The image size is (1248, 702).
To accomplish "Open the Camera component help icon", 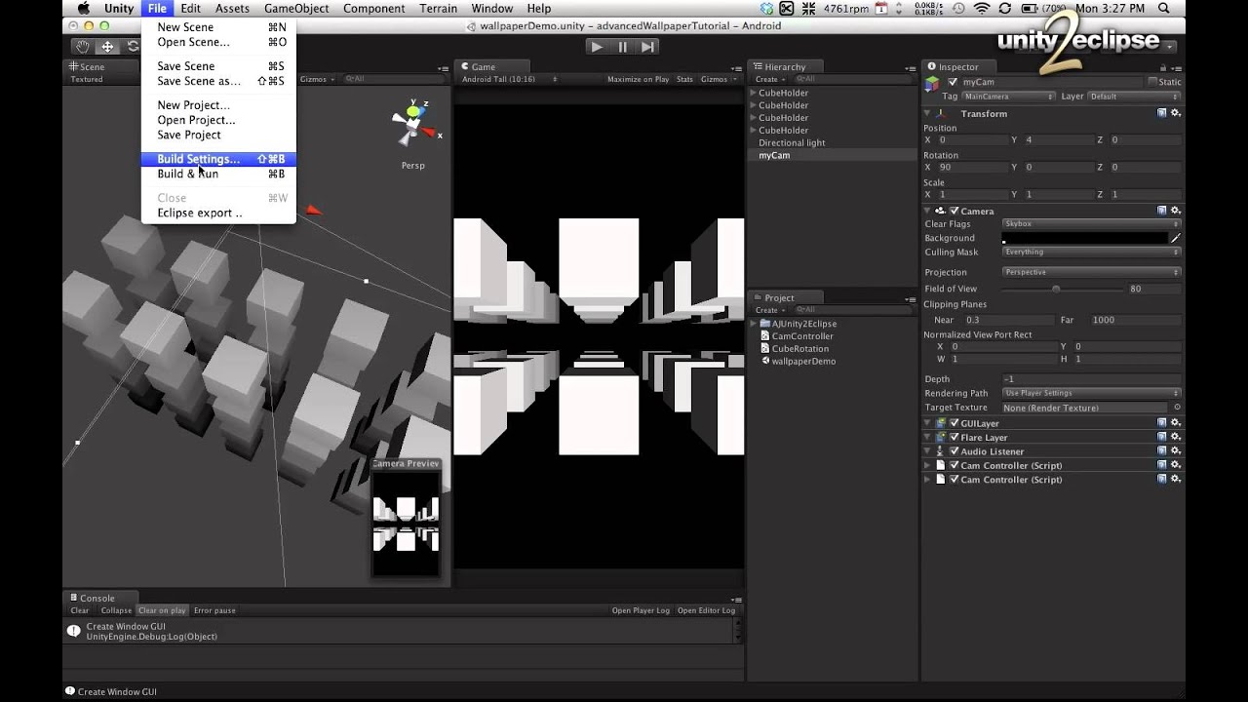I will click(x=1162, y=211).
